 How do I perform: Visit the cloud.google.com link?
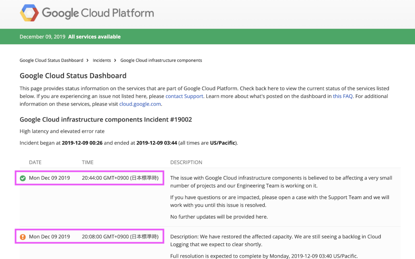click(x=140, y=104)
